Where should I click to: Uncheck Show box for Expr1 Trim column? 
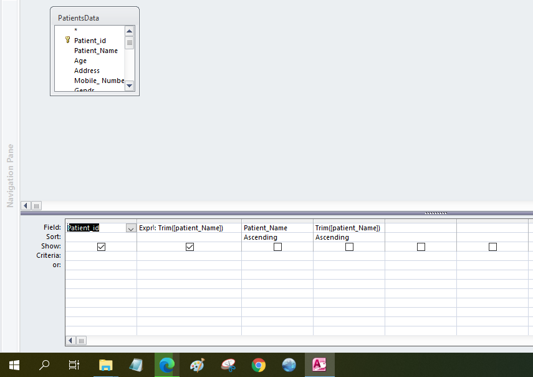tap(190, 247)
